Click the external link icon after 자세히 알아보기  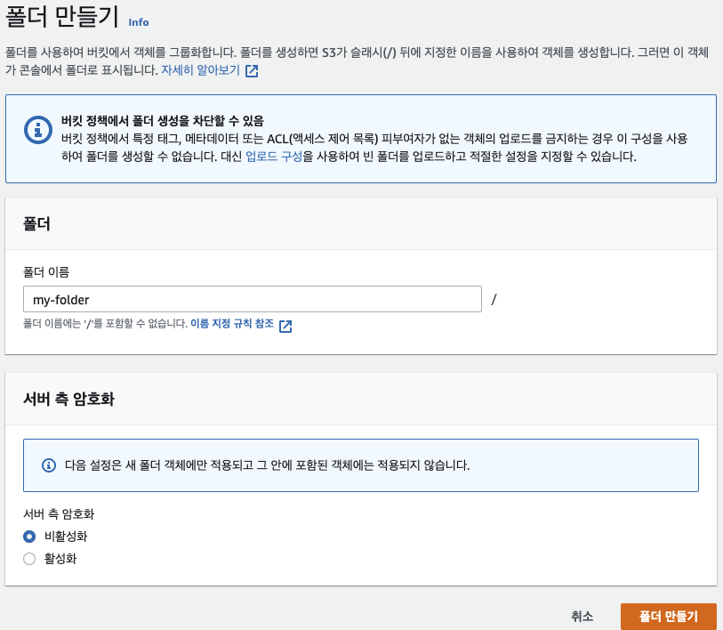click(x=252, y=70)
